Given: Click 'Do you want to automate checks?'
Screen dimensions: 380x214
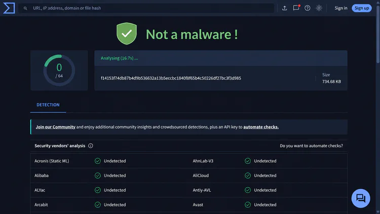Looking at the screenshot, I should pyautogui.click(x=311, y=146).
